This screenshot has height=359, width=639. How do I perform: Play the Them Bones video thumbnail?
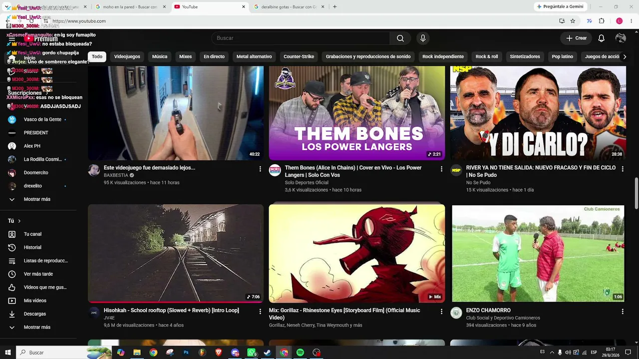(x=357, y=113)
